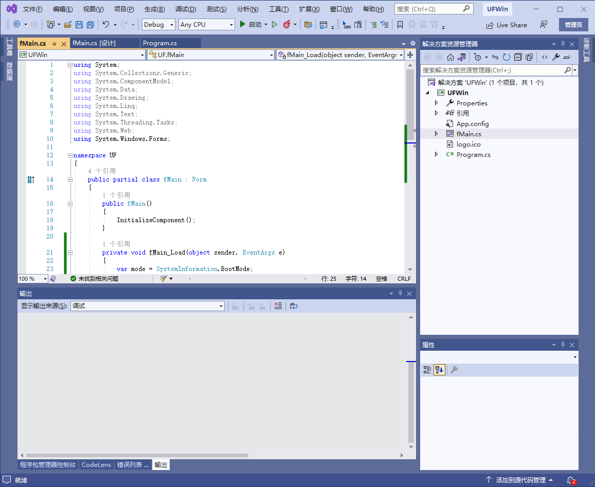The width and height of the screenshot is (595, 487).
Task: Click the Find in Files folder icon
Action: tap(308, 25)
